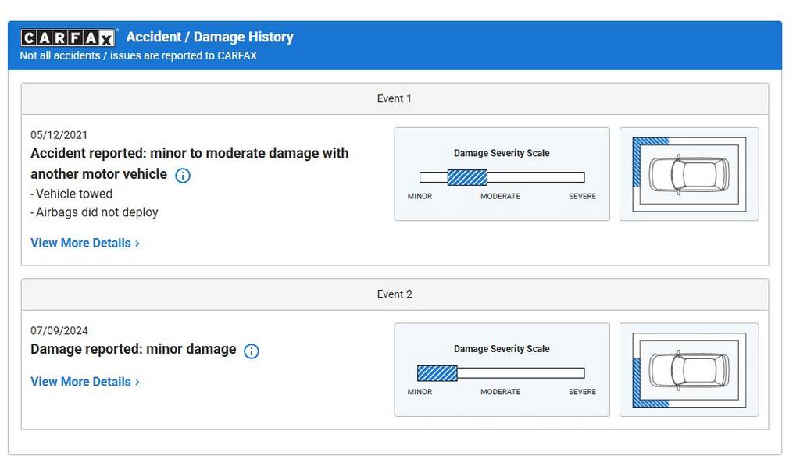
Task: Click the car outline in Event 1 diagram
Action: (689, 174)
